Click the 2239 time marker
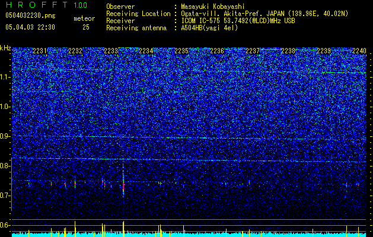This screenshot has width=373, height=237. point(324,51)
